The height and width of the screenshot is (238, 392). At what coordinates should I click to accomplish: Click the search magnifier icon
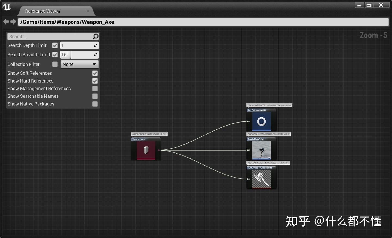[x=95, y=36]
